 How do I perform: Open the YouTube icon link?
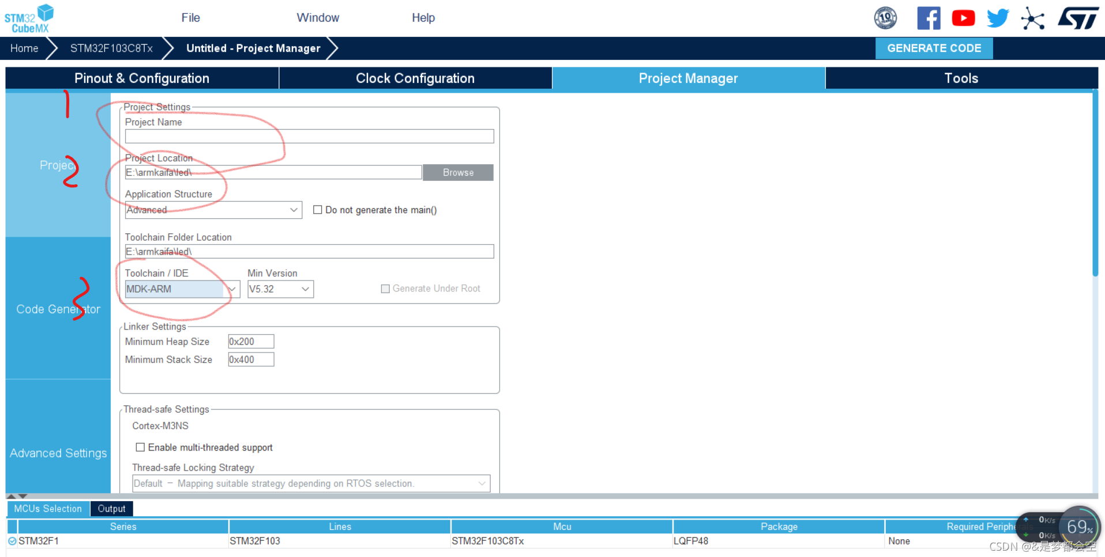tap(963, 18)
